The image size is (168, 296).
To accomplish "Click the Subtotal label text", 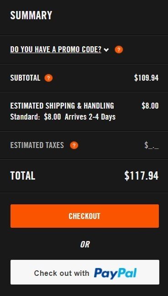I will (x=25, y=78).
